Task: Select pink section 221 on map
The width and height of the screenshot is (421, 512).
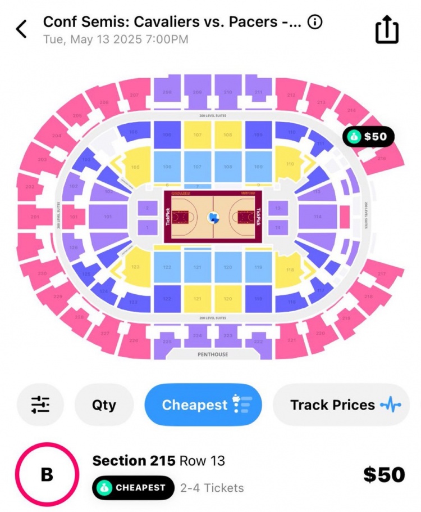Action: coord(291,340)
